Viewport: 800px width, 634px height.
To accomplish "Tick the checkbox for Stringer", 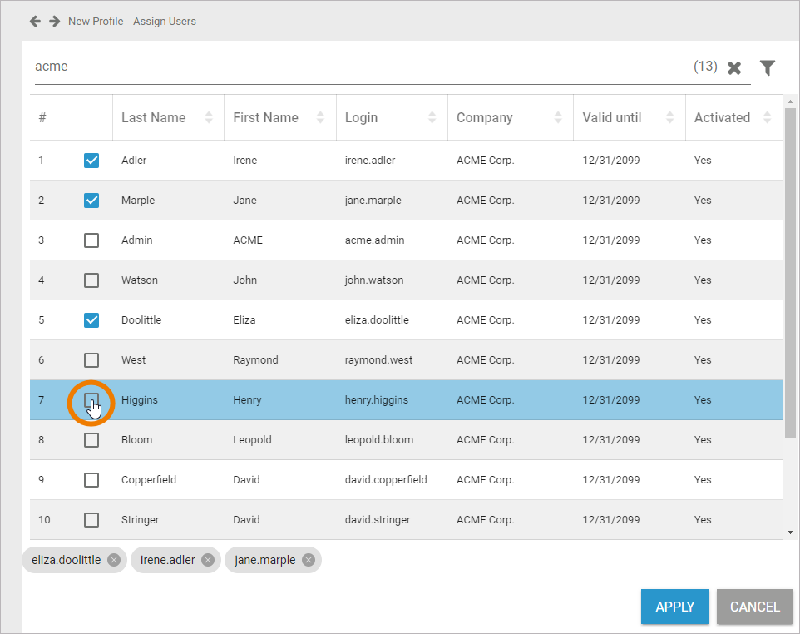I will [91, 520].
